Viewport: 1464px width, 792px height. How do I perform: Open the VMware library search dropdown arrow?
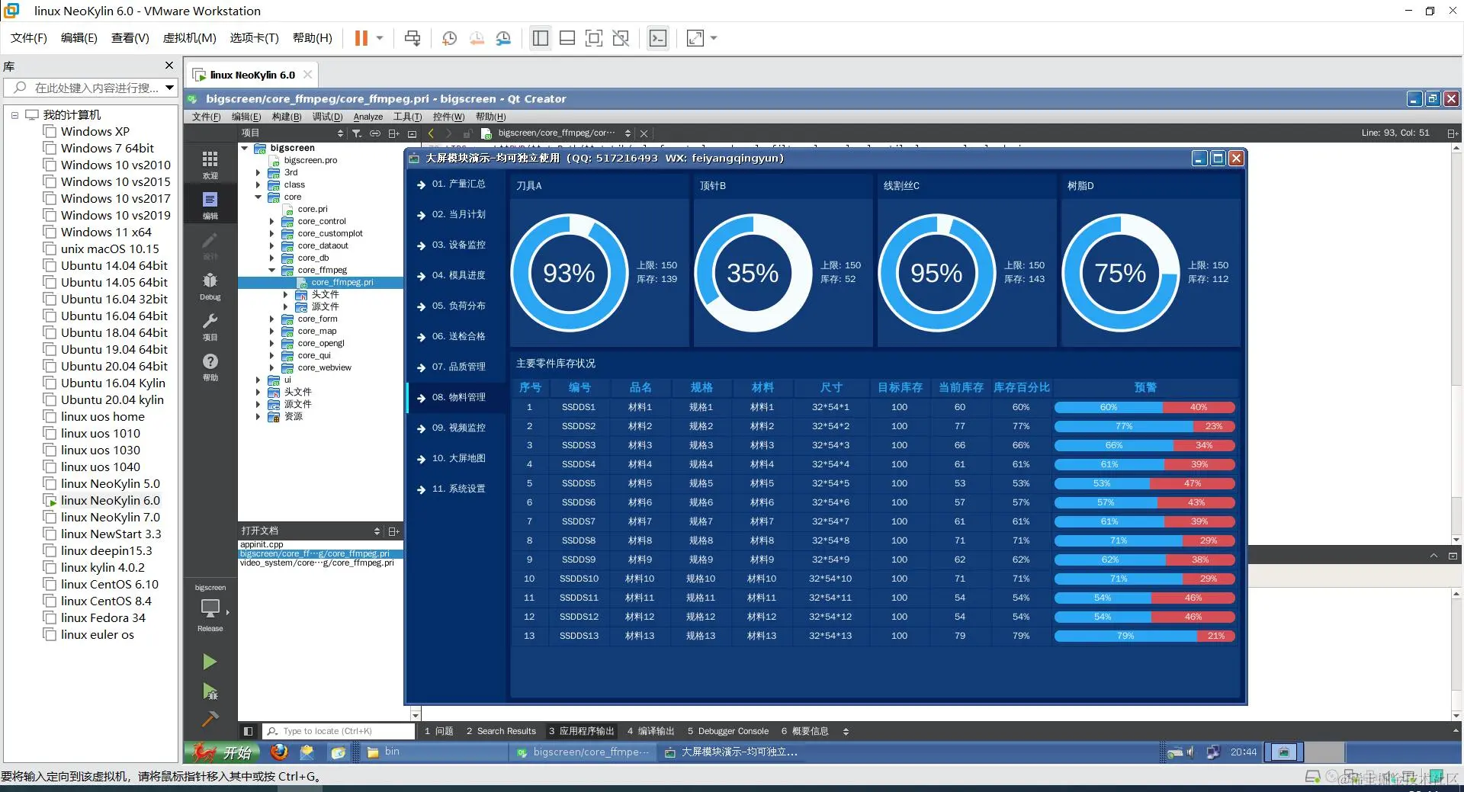coord(169,88)
